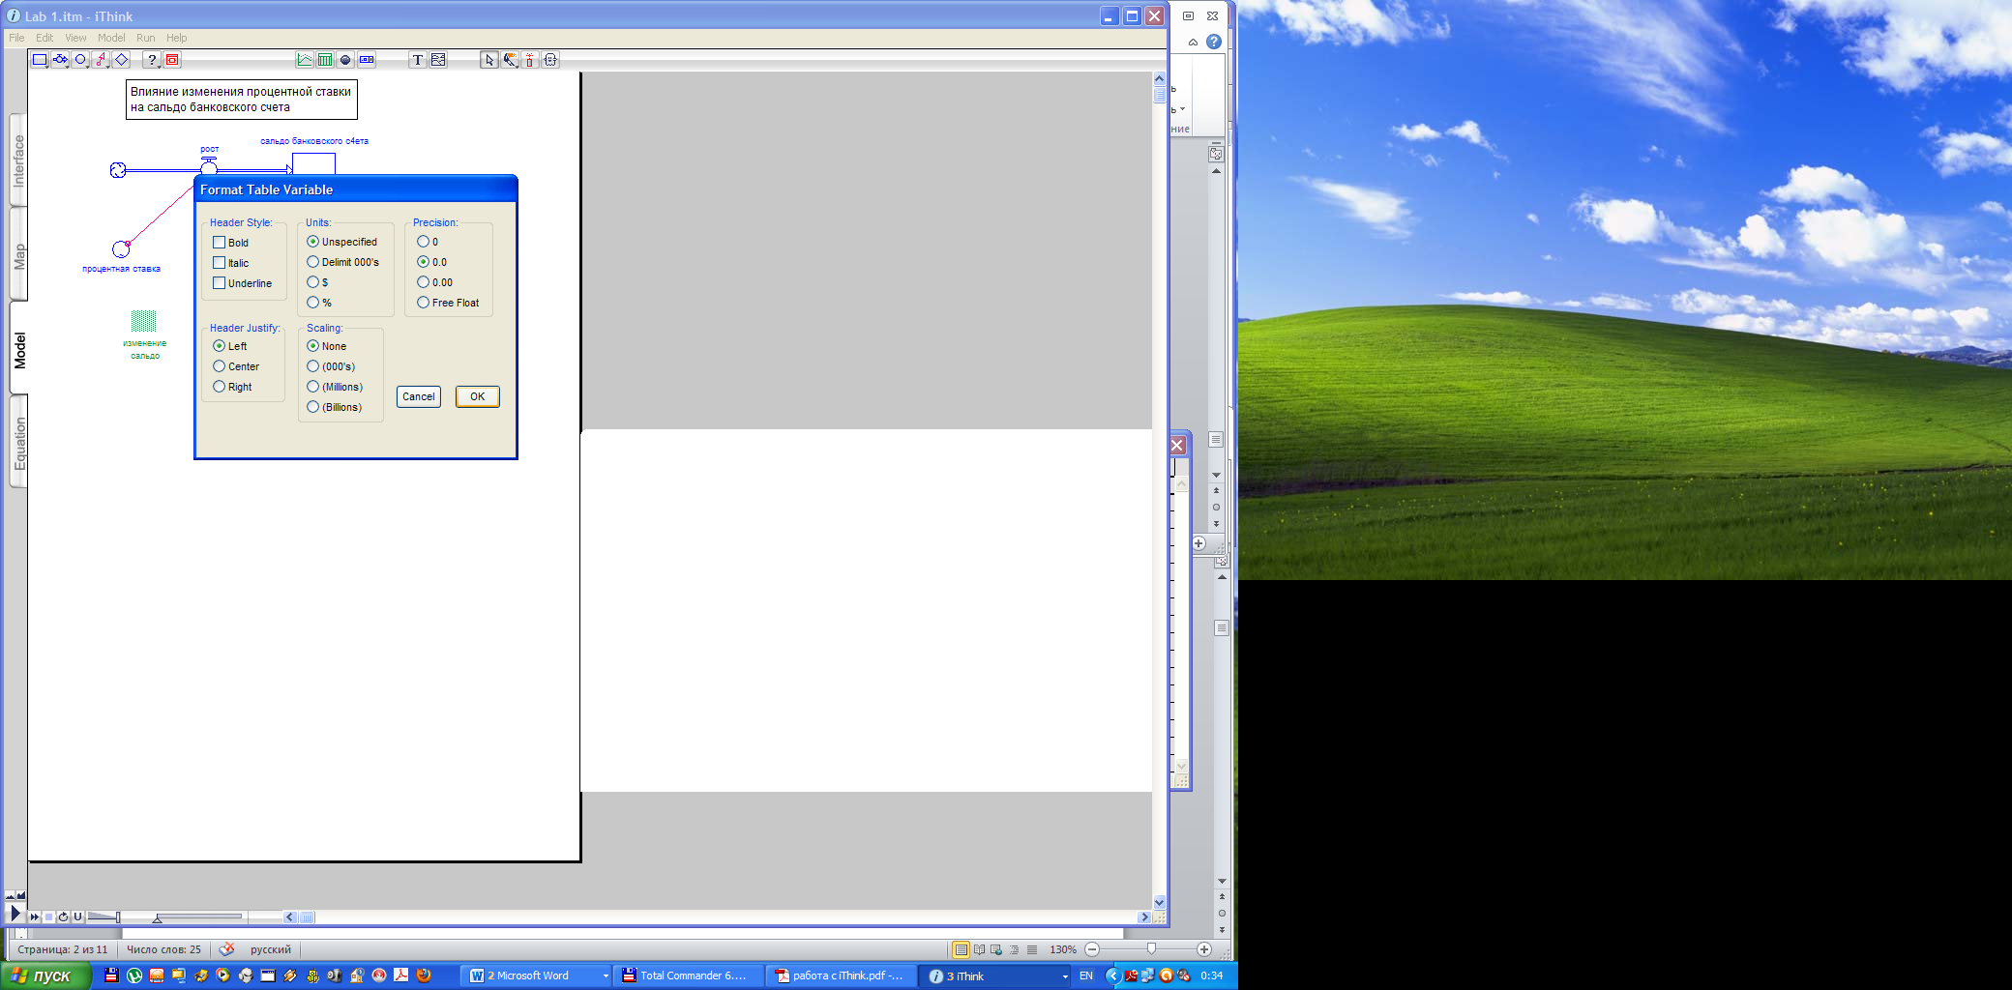Open Total Commander from the taskbar

(x=691, y=976)
